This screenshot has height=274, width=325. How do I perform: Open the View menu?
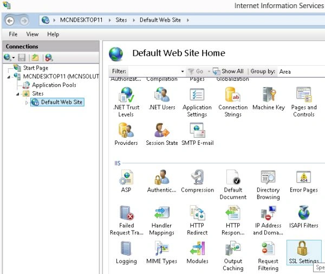(32, 34)
